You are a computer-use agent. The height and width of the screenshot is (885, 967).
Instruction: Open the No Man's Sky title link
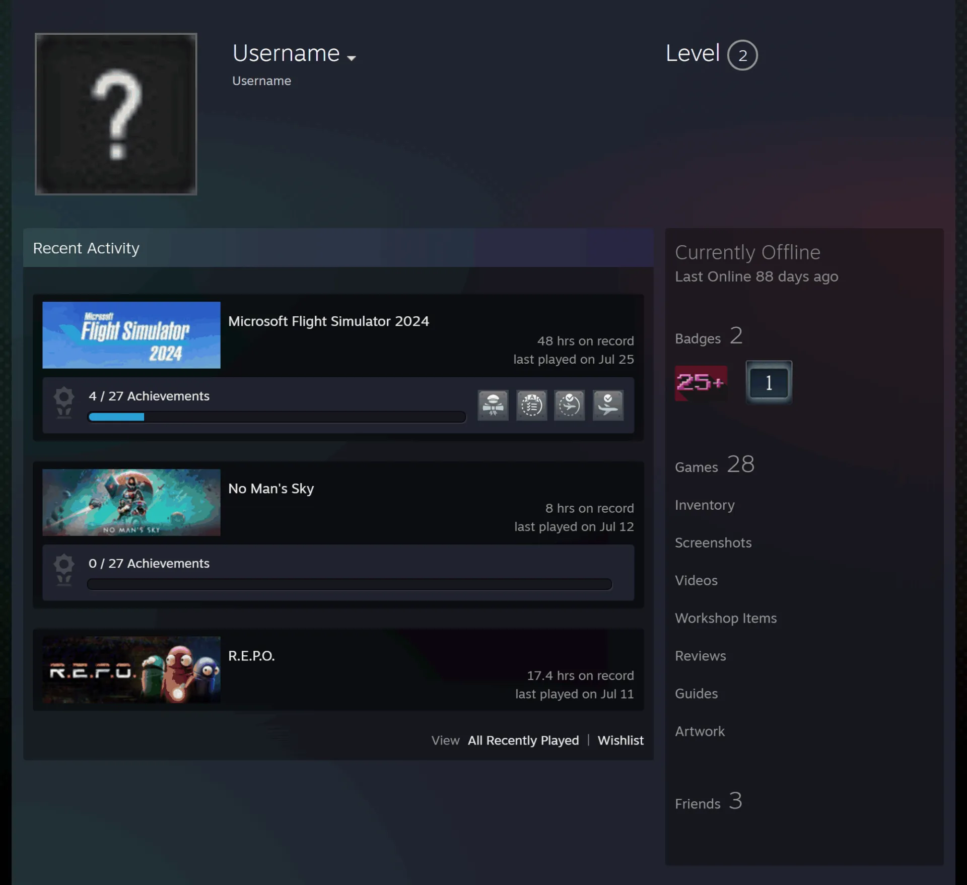[x=271, y=489]
